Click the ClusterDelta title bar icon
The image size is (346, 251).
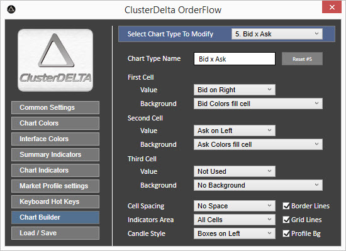point(11,9)
